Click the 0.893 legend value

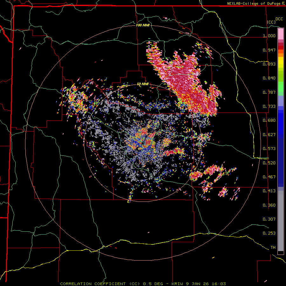tap(269, 64)
